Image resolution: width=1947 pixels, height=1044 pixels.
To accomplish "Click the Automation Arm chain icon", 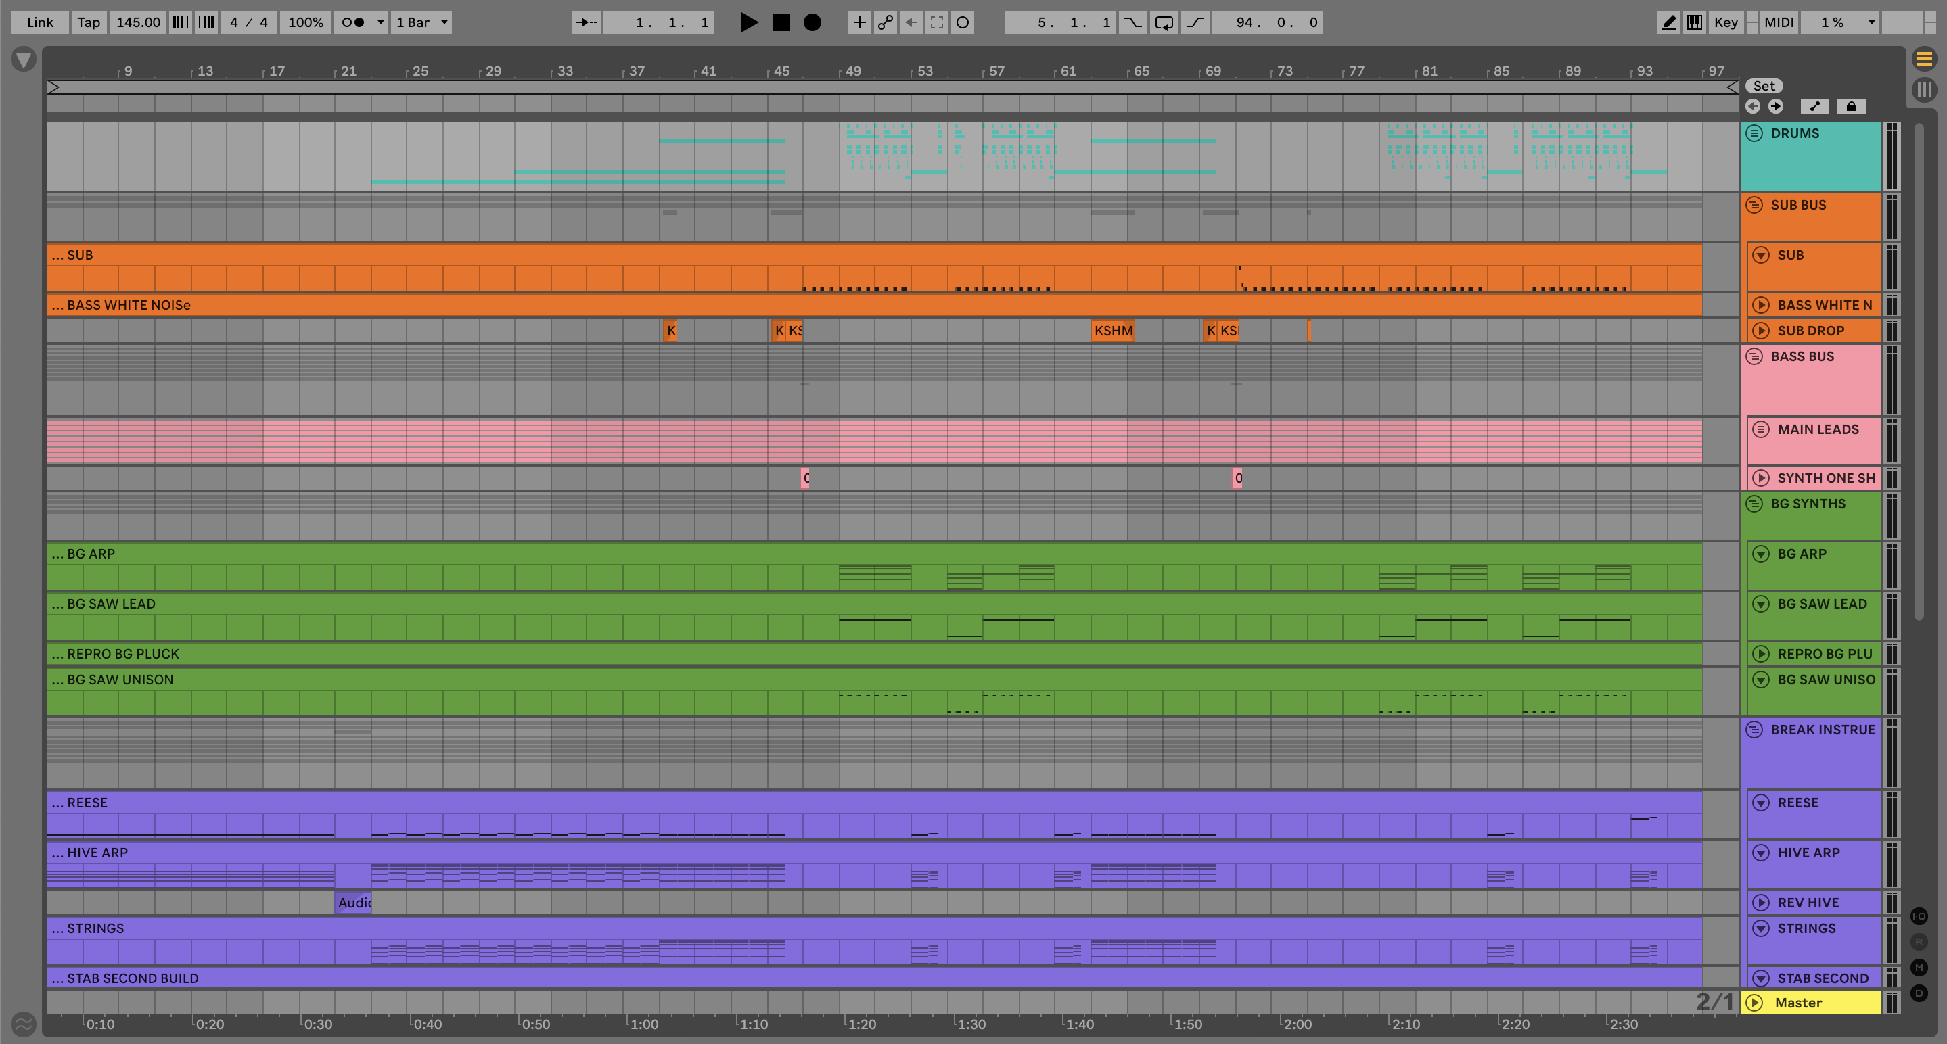I will click(885, 22).
